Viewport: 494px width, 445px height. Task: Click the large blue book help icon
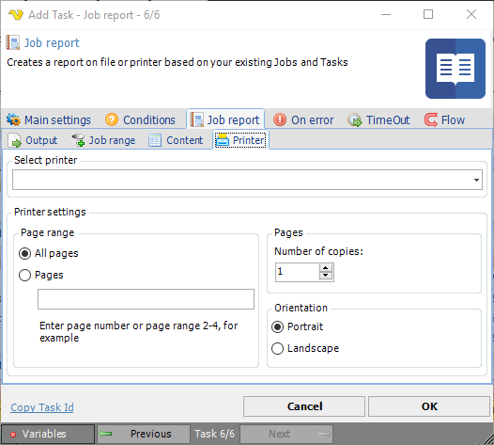pyautogui.click(x=455, y=69)
